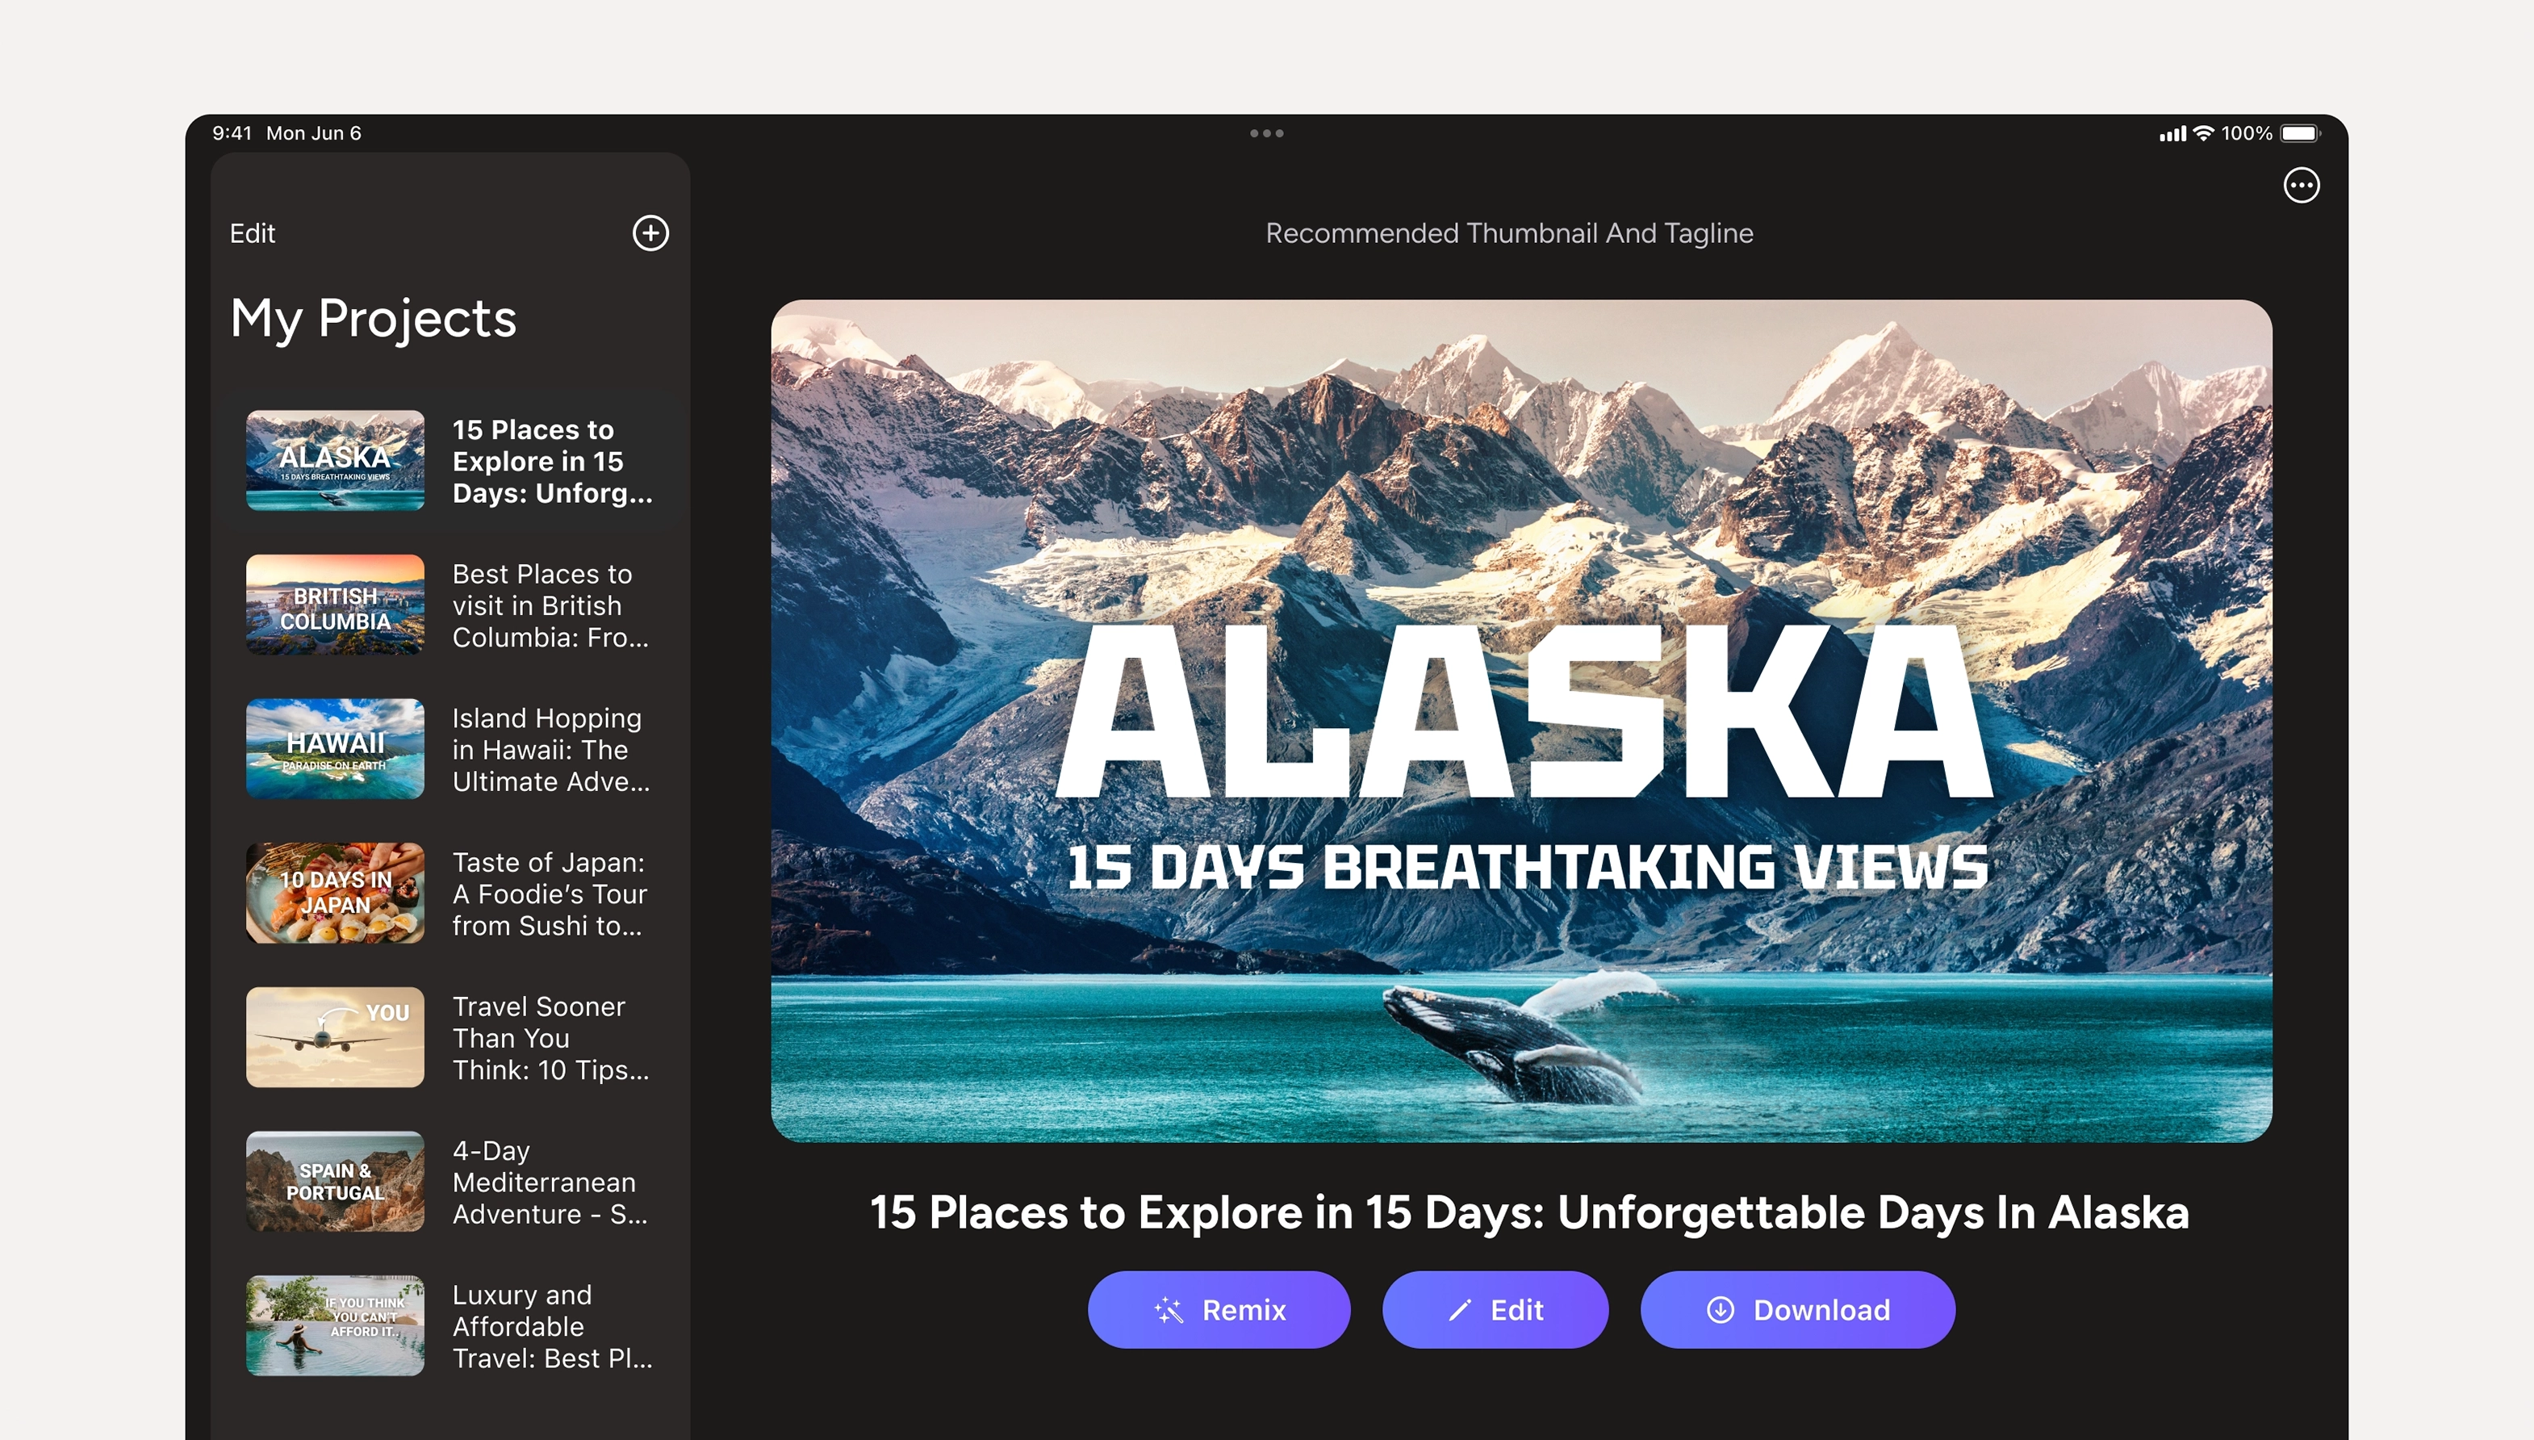Select Island Hopping in Hawaii project
Image resolution: width=2534 pixels, height=1440 pixels.
450,750
